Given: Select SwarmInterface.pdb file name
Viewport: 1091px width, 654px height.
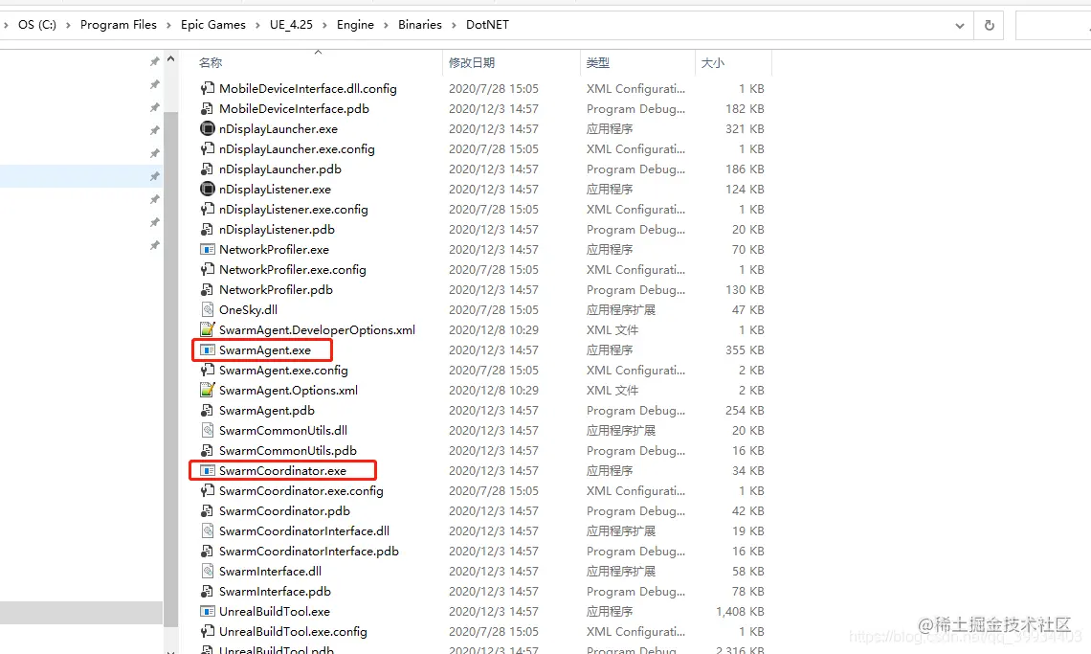Looking at the screenshot, I should coord(275,592).
